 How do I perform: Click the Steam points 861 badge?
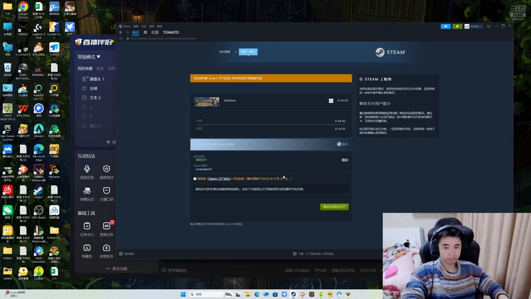(342, 144)
